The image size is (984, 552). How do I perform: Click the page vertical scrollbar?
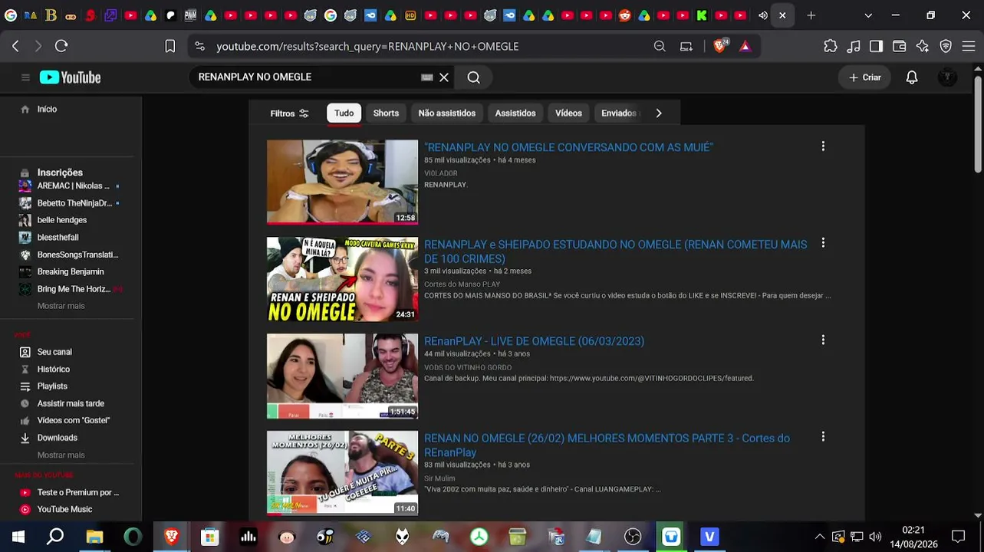pyautogui.click(x=978, y=123)
